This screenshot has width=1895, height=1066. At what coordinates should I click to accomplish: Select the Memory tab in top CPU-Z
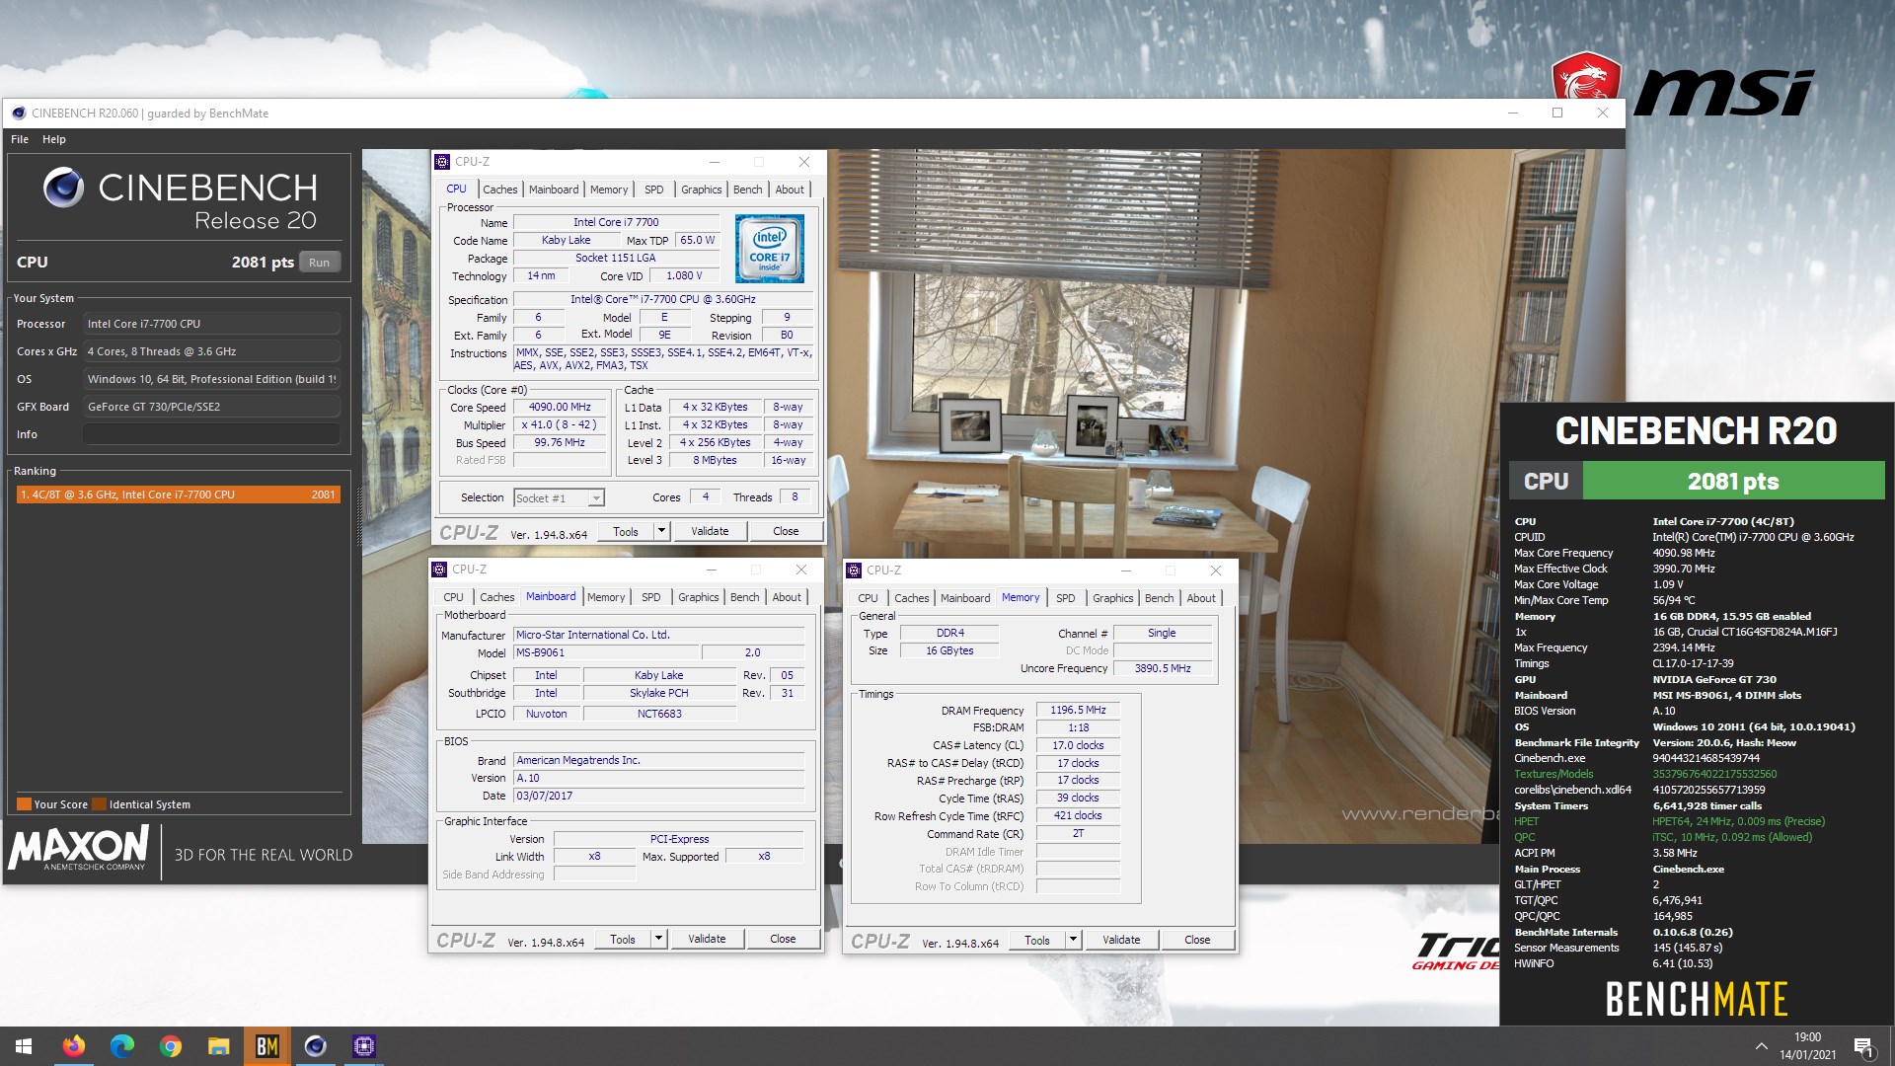point(609,190)
